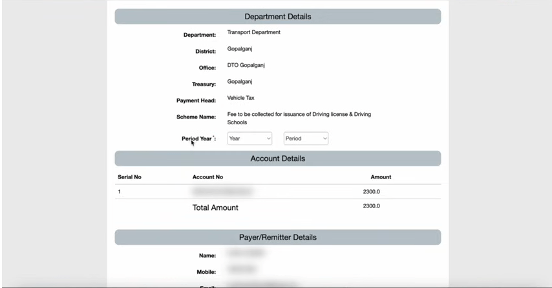Expand the Period dropdown
552x288 pixels.
point(306,139)
